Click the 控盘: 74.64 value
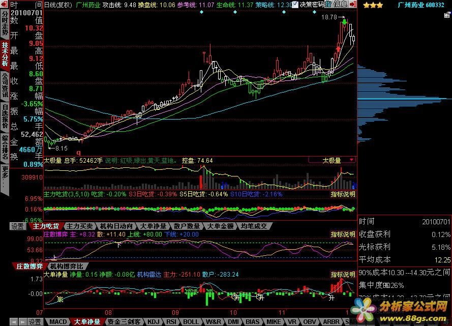The height and width of the screenshot is (326, 452). (x=197, y=161)
